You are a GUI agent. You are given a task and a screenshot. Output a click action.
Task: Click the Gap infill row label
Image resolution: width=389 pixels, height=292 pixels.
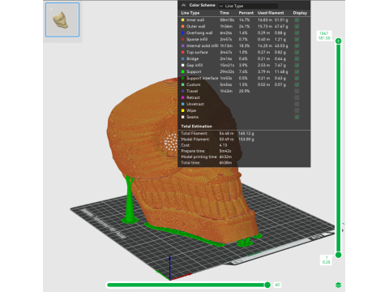[194, 65]
